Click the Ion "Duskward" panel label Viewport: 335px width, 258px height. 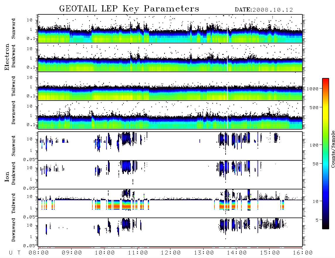[x=13, y=173]
